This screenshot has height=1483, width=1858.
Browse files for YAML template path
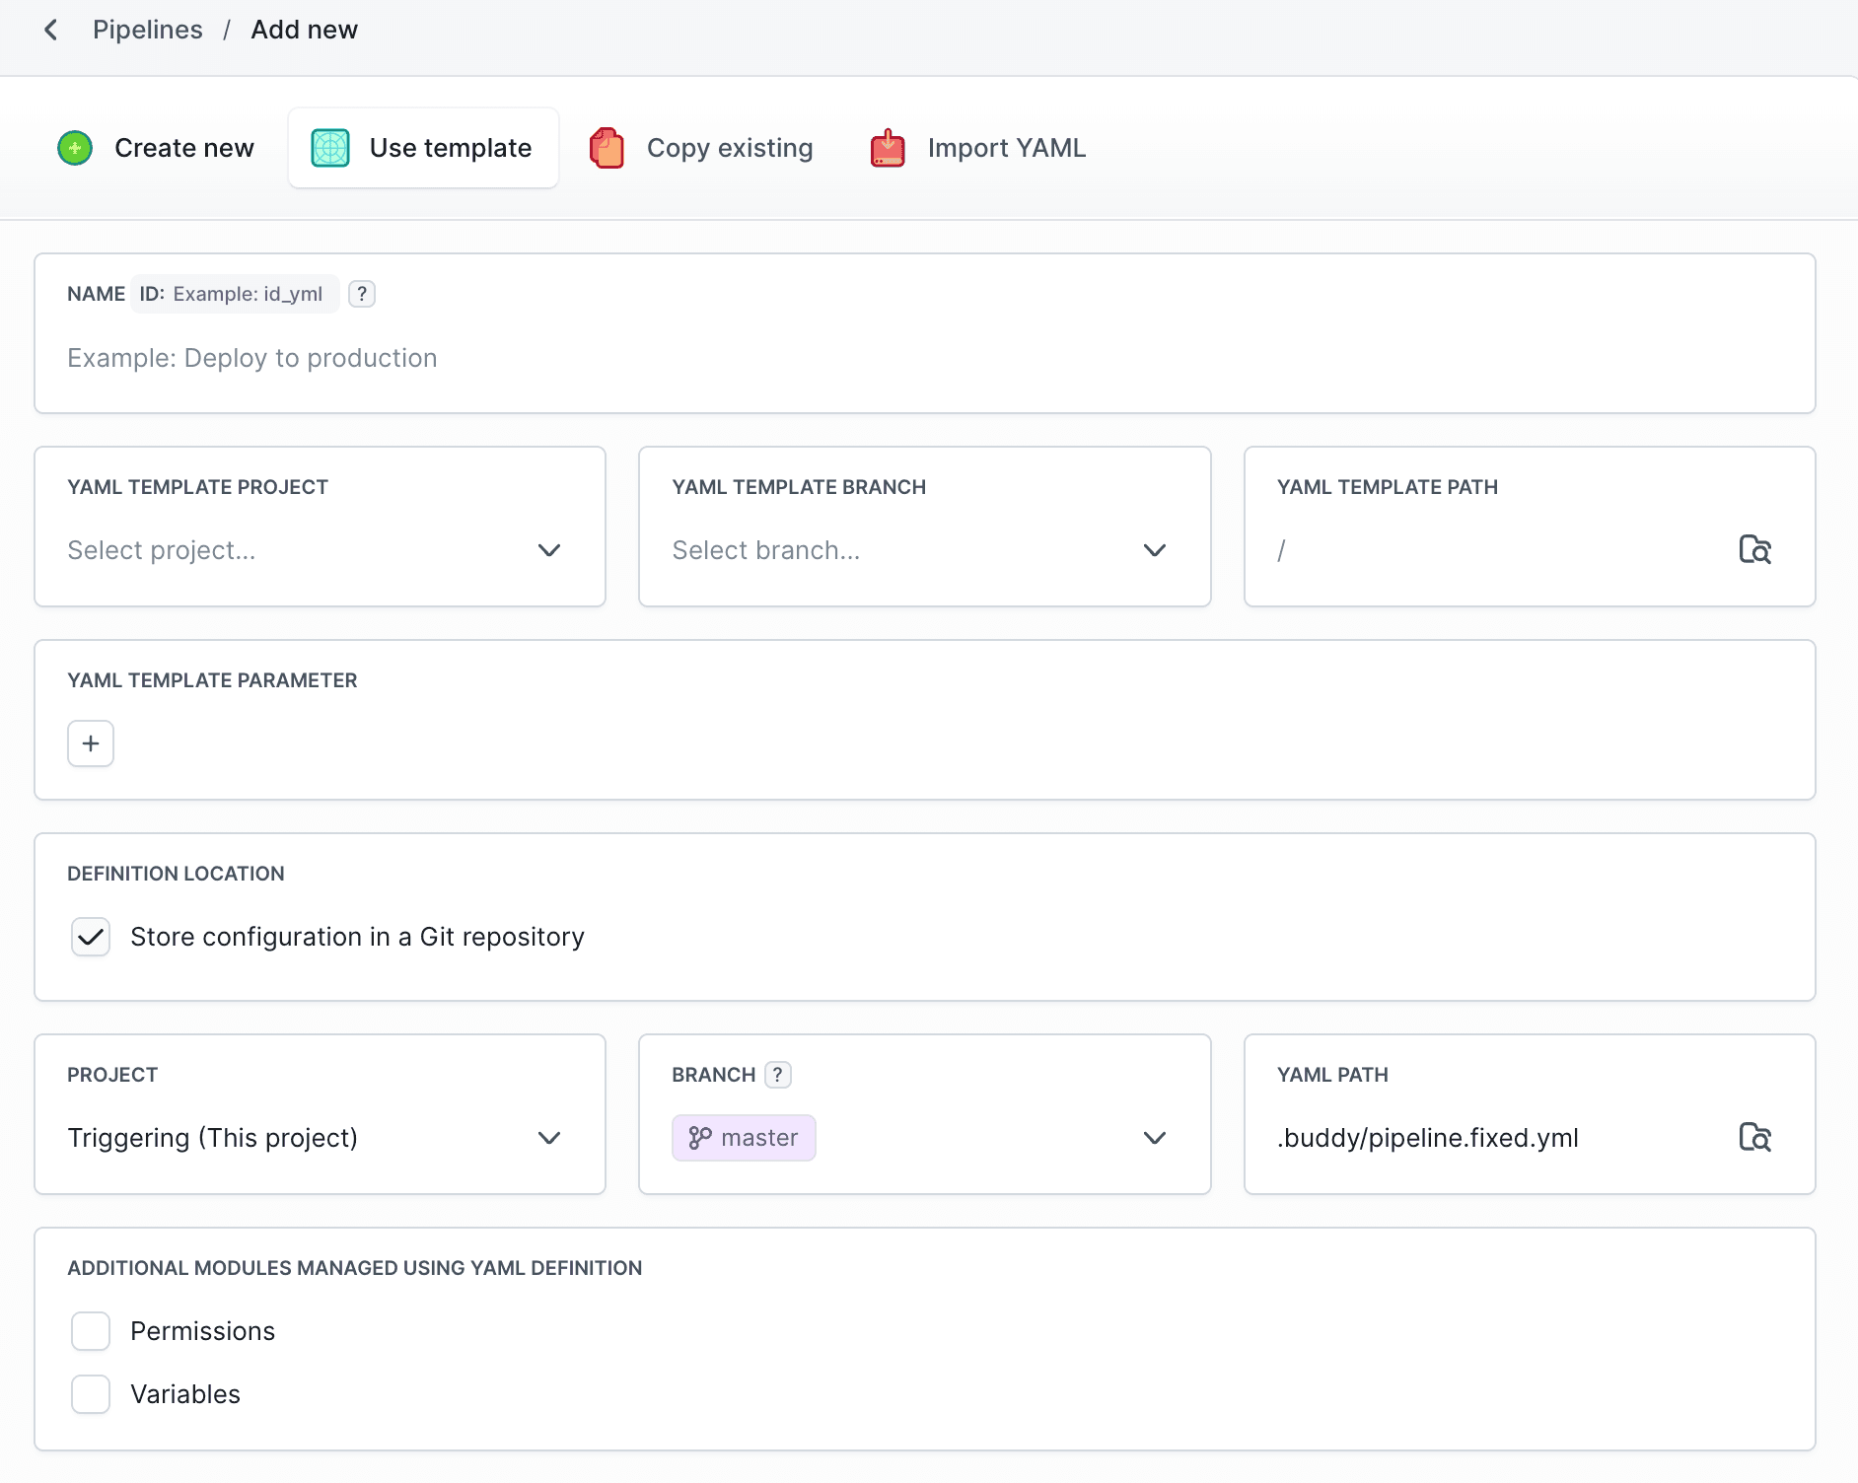pos(1754,550)
